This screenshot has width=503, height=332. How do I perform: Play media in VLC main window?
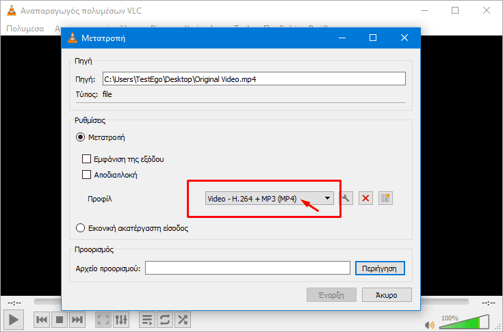pos(13,320)
